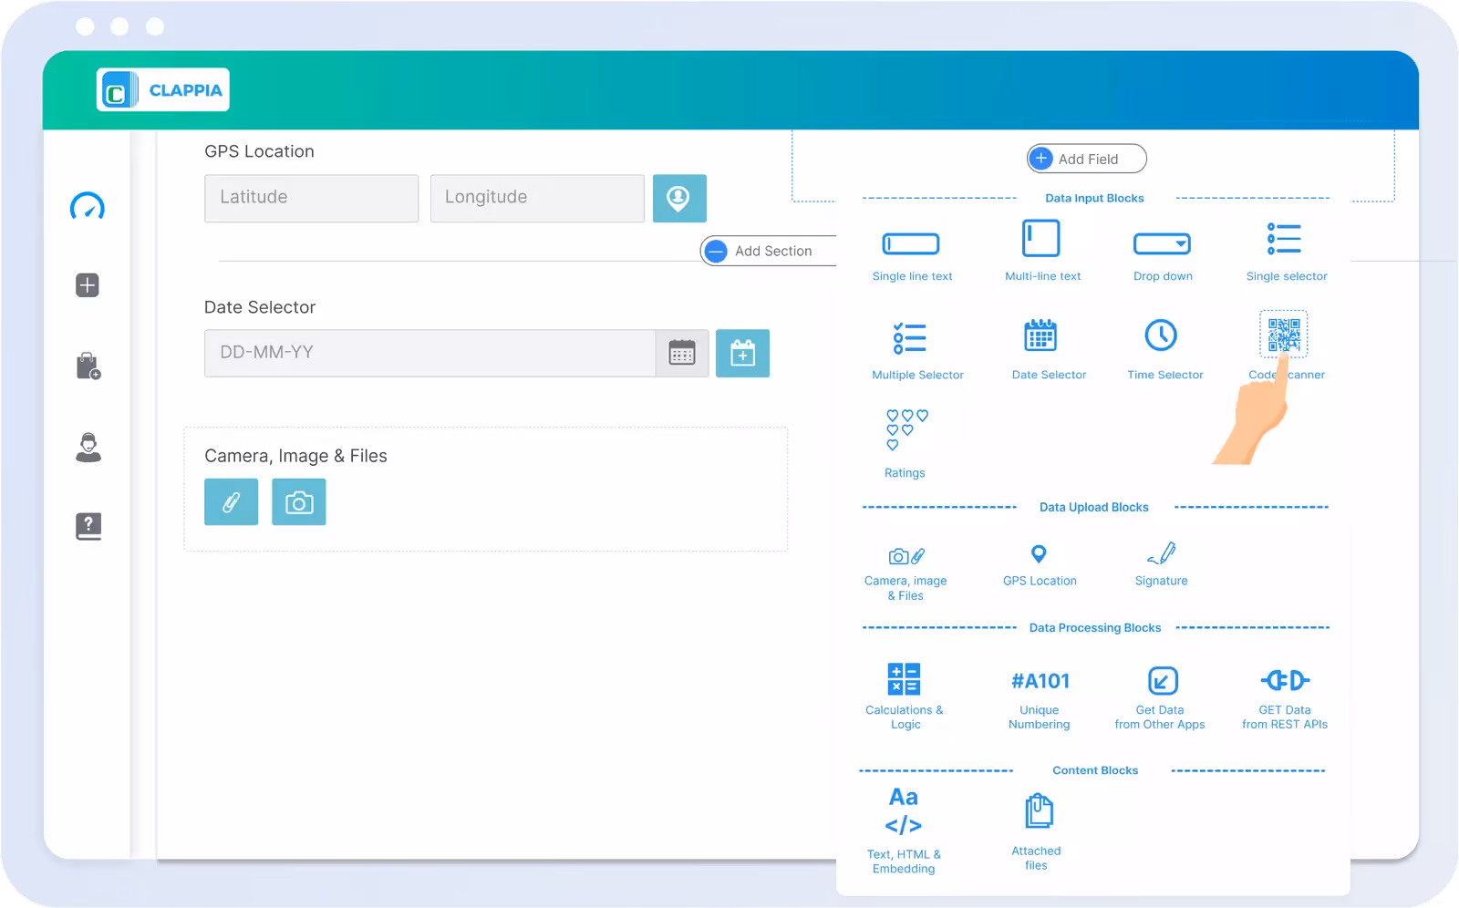Screen dimensions: 1459x908
Task: Click the camera icon under Camera, Image & Files
Action: tap(299, 501)
